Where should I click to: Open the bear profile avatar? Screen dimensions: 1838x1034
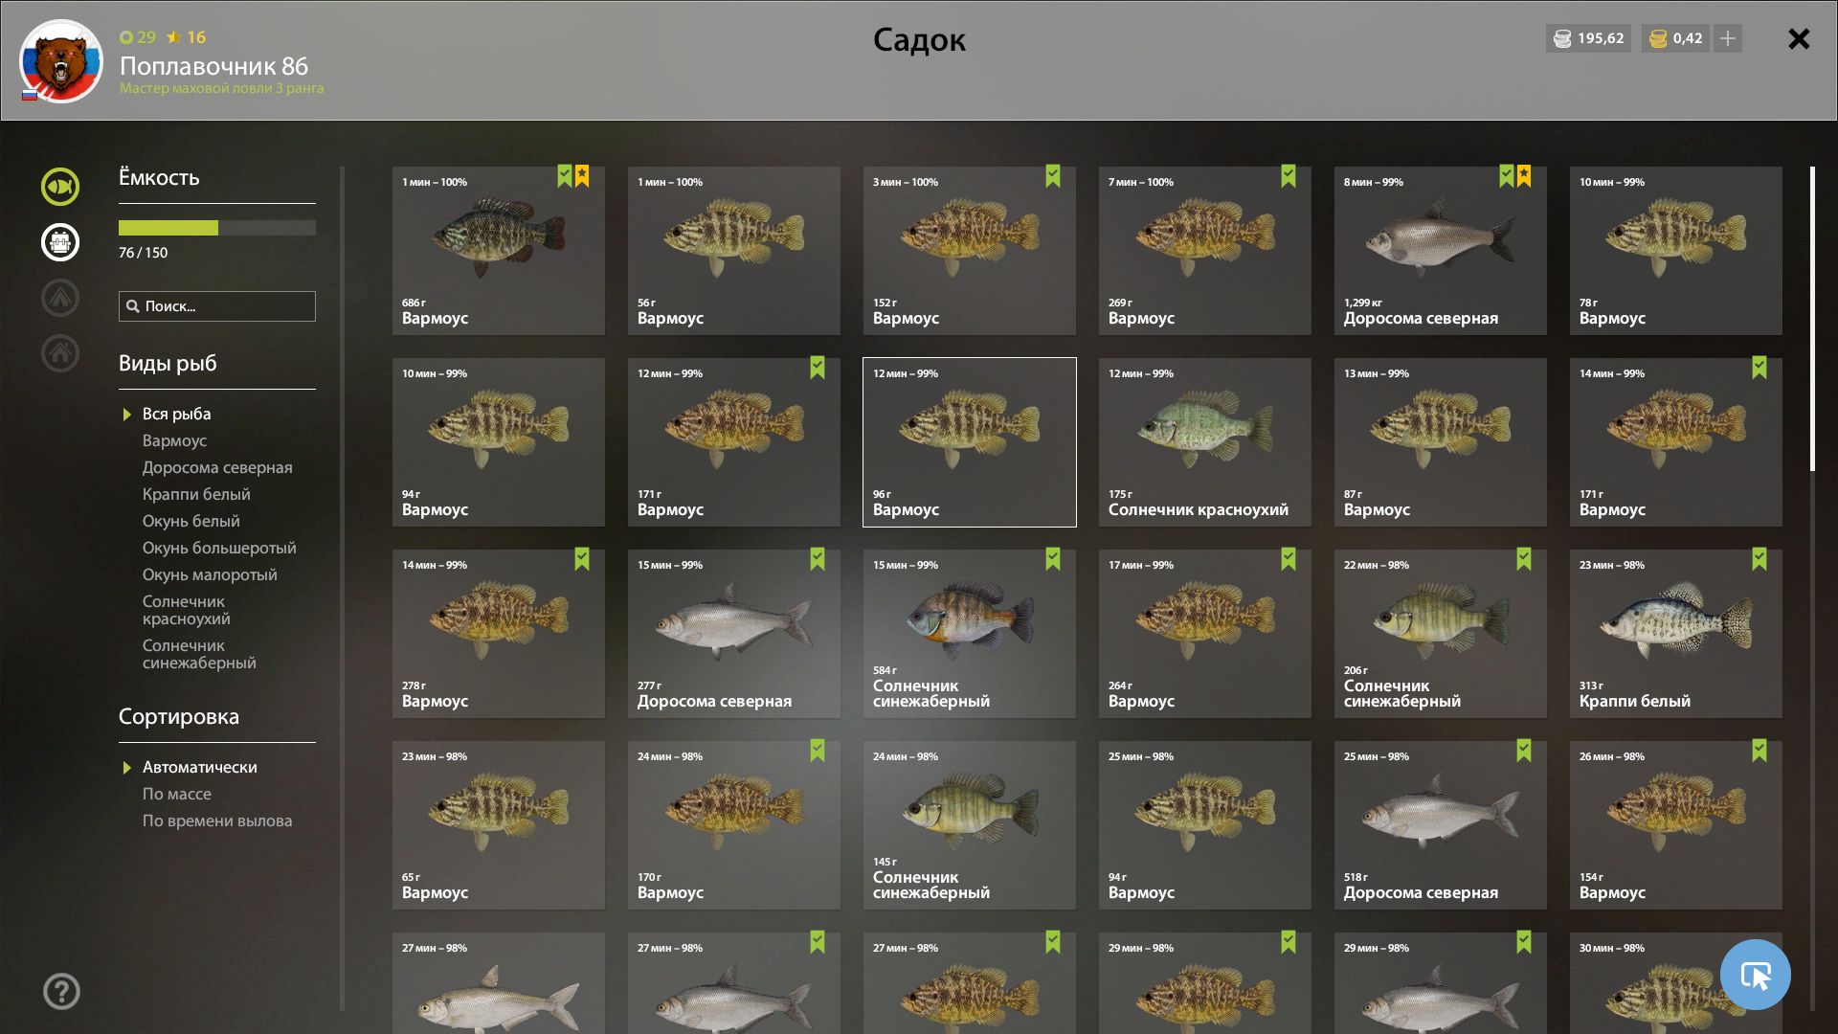[61, 61]
